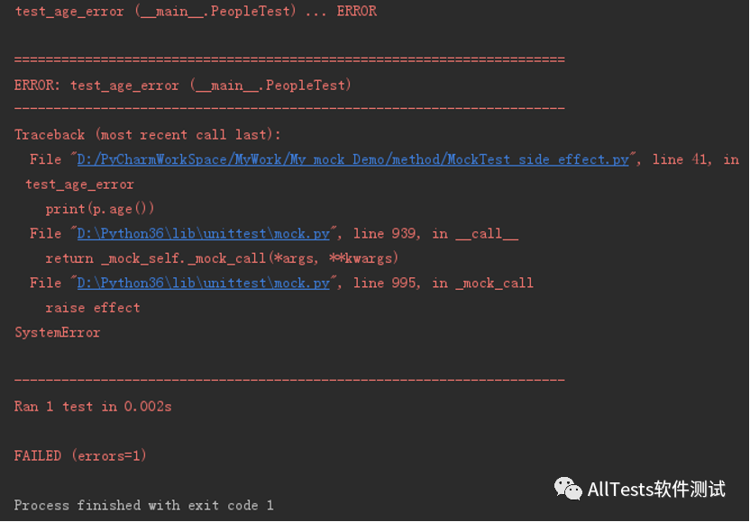The width and height of the screenshot is (750, 522).
Task: Click the line 41, in text
Action: 696,159
